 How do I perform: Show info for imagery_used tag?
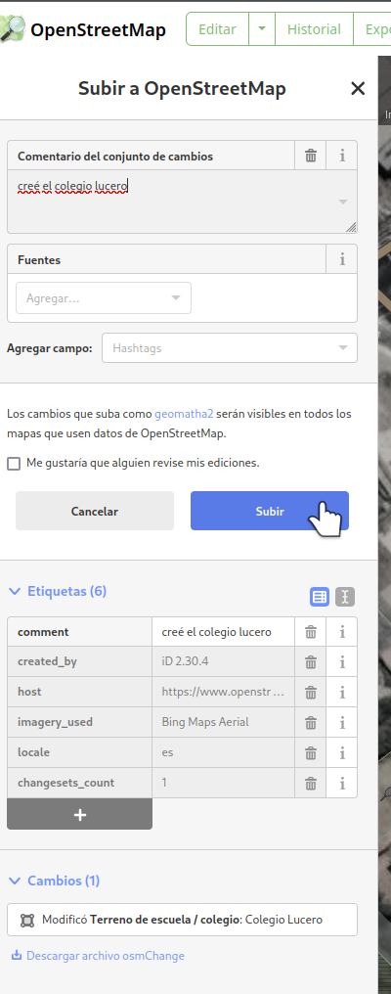[x=342, y=722]
